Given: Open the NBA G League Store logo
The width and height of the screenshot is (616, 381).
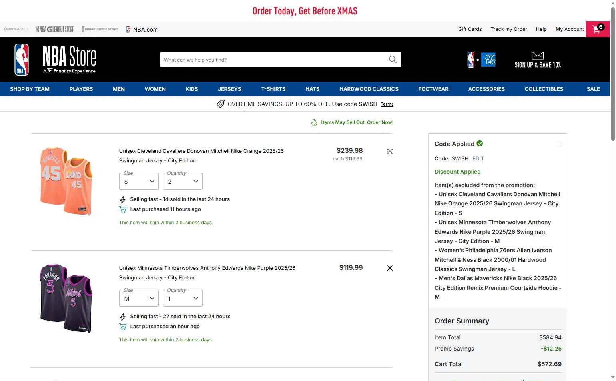Looking at the screenshot, I should [55, 29].
